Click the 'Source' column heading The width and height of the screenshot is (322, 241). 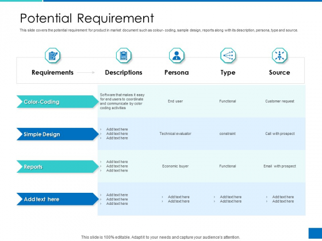[279, 72]
